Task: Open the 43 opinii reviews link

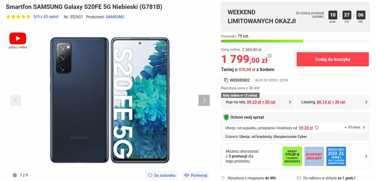Action: point(46,17)
